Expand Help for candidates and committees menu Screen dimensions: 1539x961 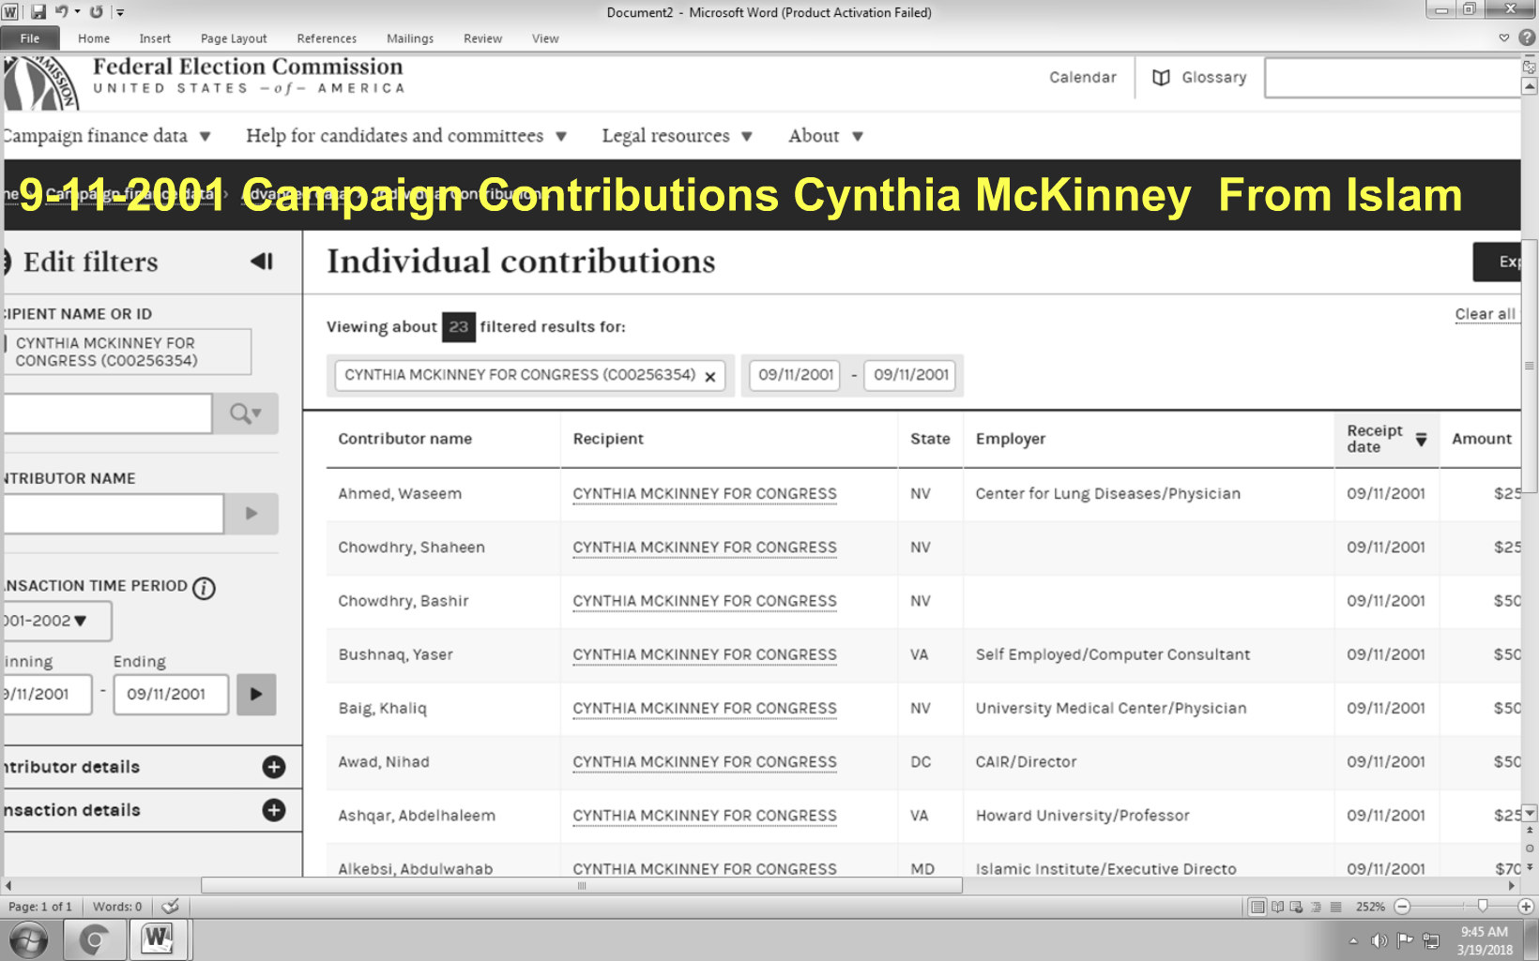coord(406,136)
